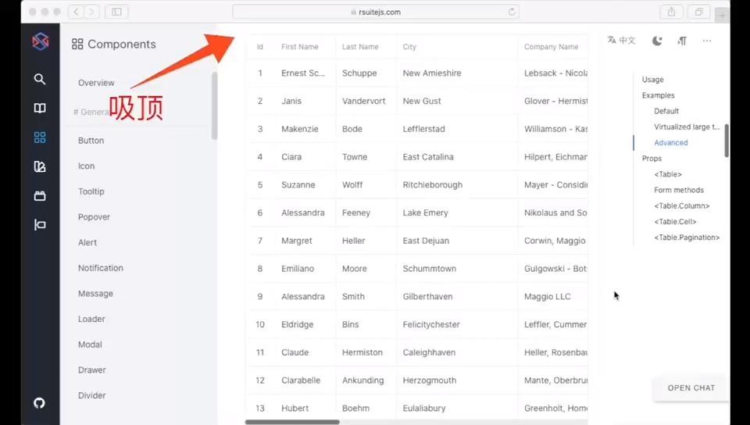Image resolution: width=750 pixels, height=425 pixels.
Task: Click the Company Name column header
Action: click(551, 47)
